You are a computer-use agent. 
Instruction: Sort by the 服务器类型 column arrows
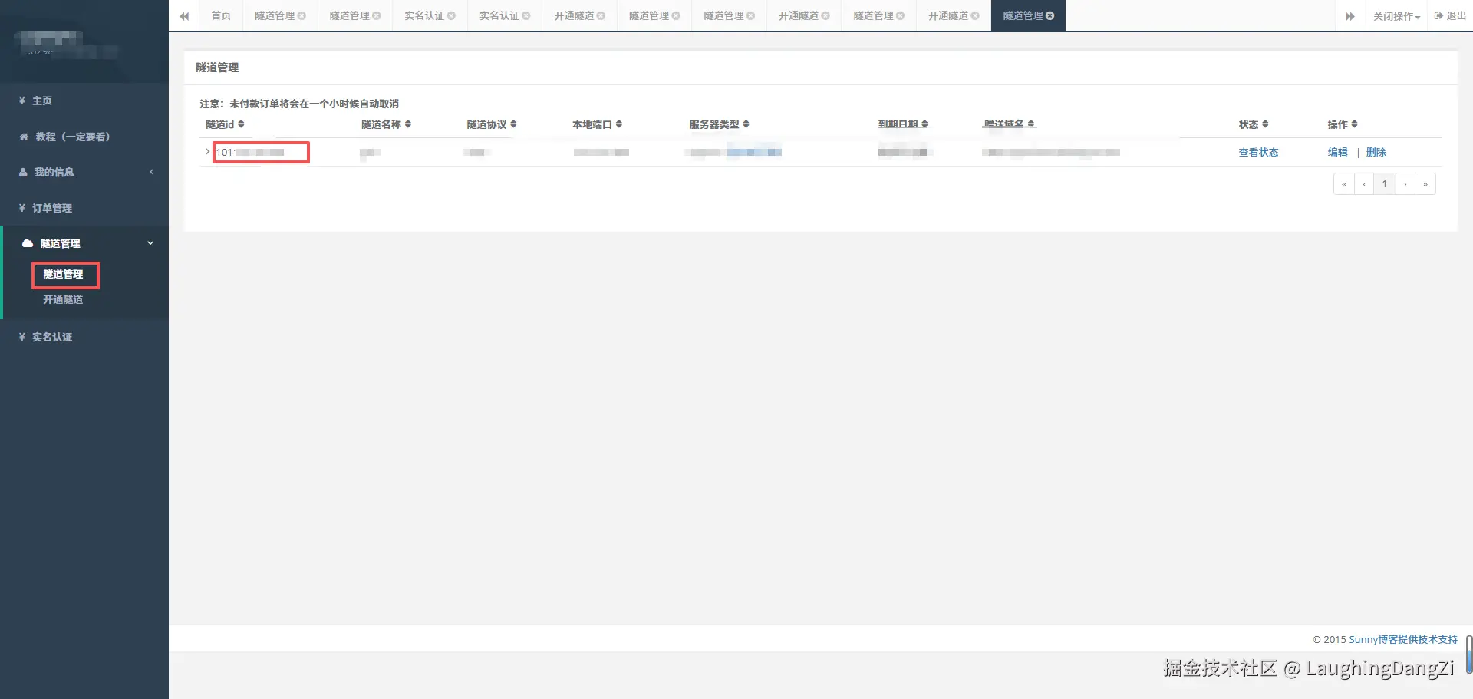tap(746, 124)
